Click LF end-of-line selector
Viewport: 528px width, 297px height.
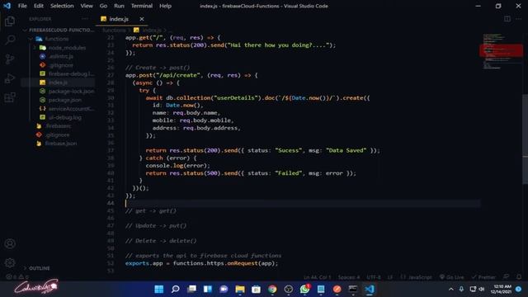coord(390,277)
